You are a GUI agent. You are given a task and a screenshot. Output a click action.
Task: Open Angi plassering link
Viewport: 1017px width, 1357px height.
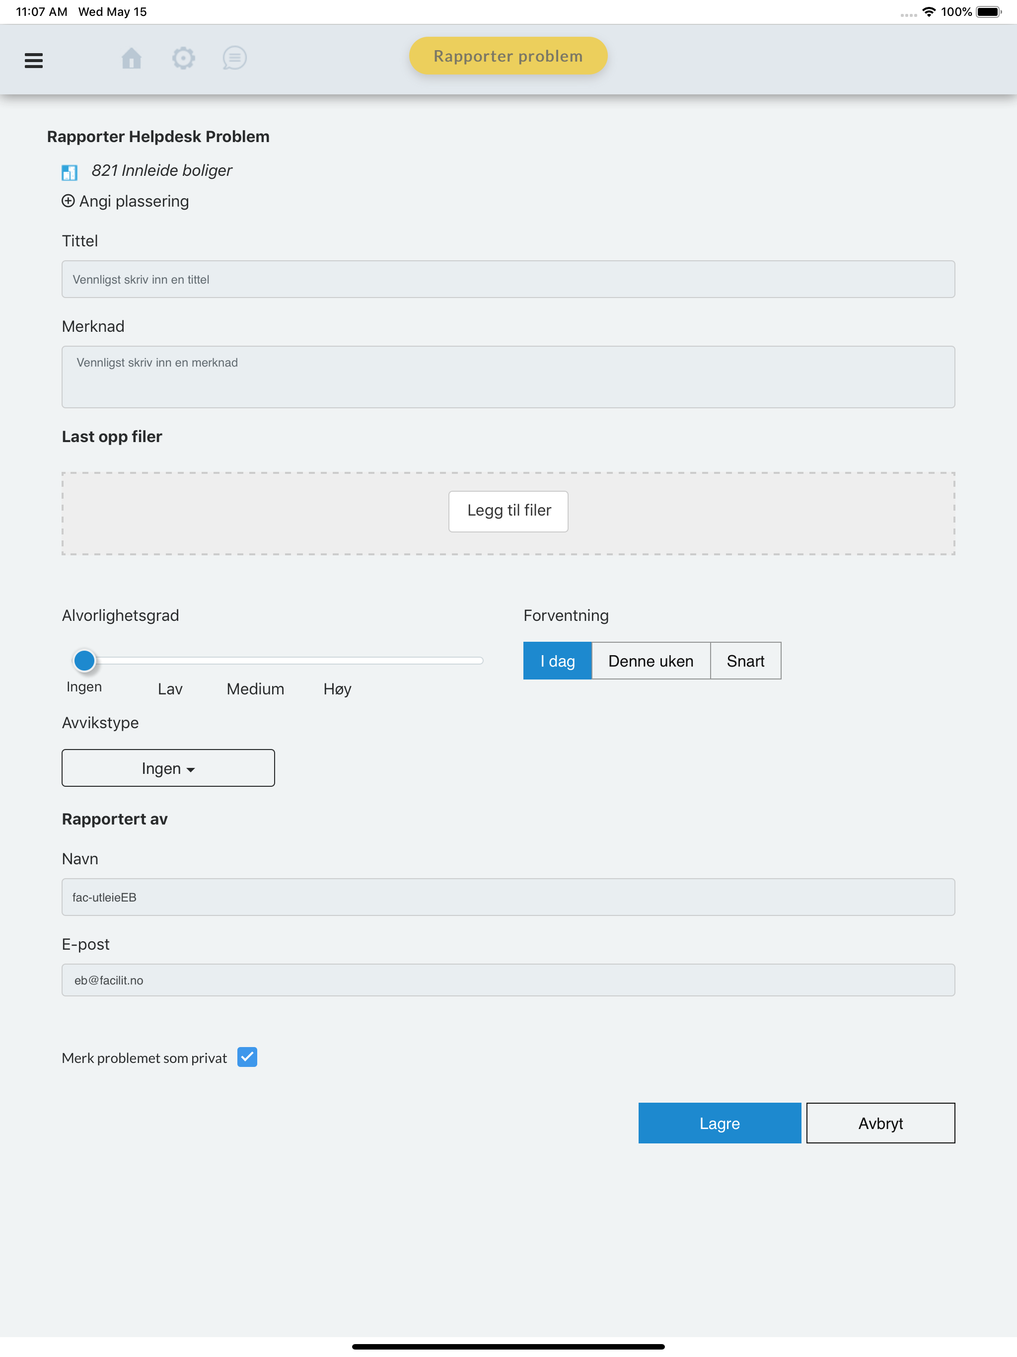coord(125,201)
